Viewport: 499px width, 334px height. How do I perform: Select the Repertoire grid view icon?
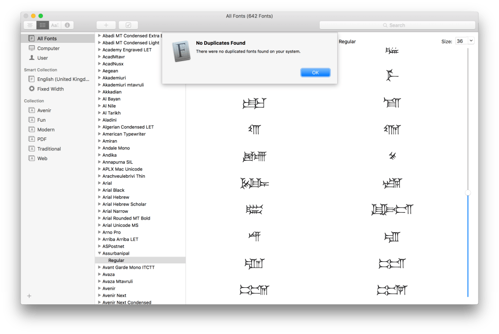click(x=42, y=25)
